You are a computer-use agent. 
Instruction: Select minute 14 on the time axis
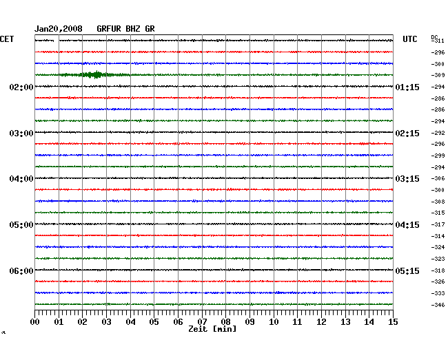(x=369, y=321)
